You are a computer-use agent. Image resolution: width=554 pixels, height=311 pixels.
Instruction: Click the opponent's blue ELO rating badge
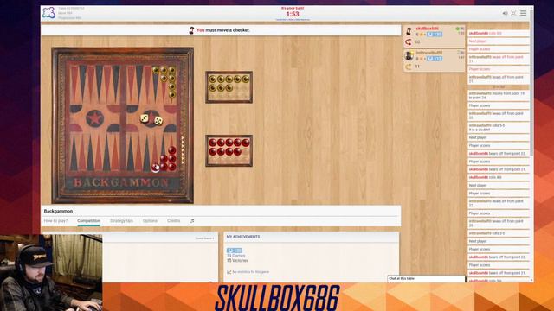click(435, 59)
